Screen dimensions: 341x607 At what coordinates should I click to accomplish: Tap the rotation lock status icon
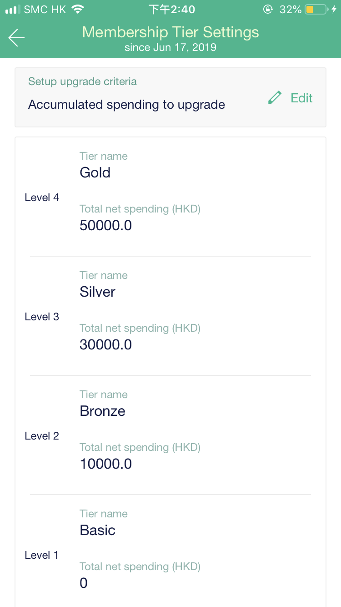pos(268,9)
